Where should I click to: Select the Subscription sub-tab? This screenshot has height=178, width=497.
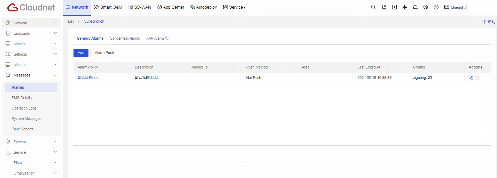click(x=94, y=22)
